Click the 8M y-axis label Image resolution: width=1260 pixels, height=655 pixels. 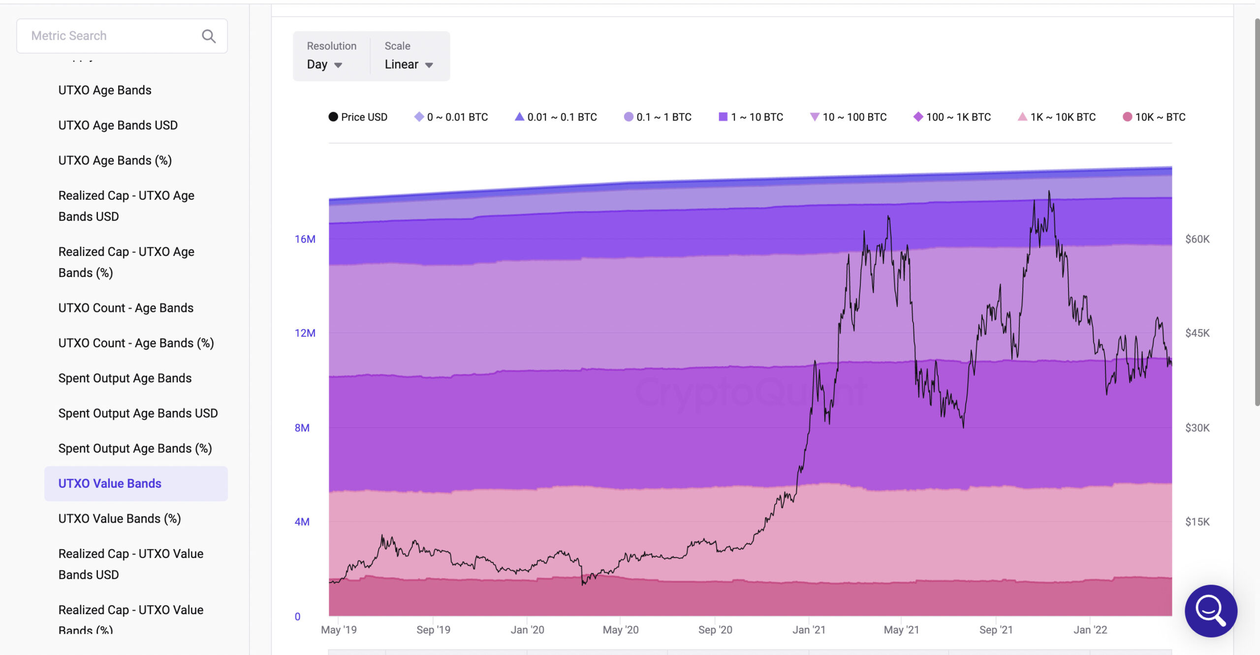[x=302, y=428]
